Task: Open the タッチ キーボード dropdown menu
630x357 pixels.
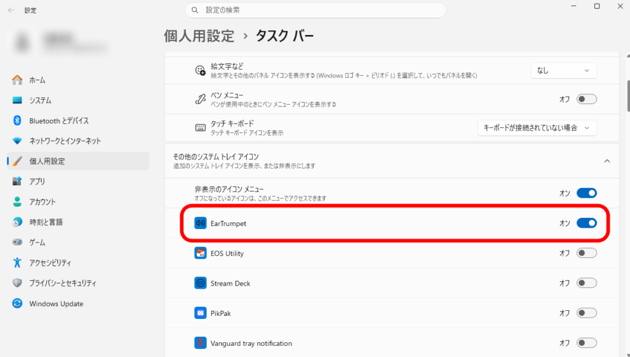Action: coord(537,127)
